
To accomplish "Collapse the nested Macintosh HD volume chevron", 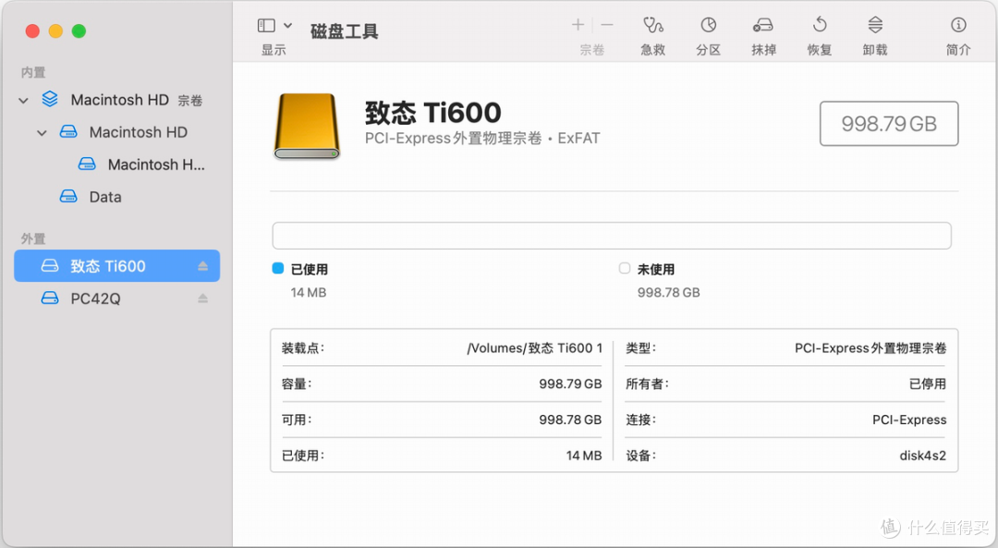I will click(x=42, y=133).
